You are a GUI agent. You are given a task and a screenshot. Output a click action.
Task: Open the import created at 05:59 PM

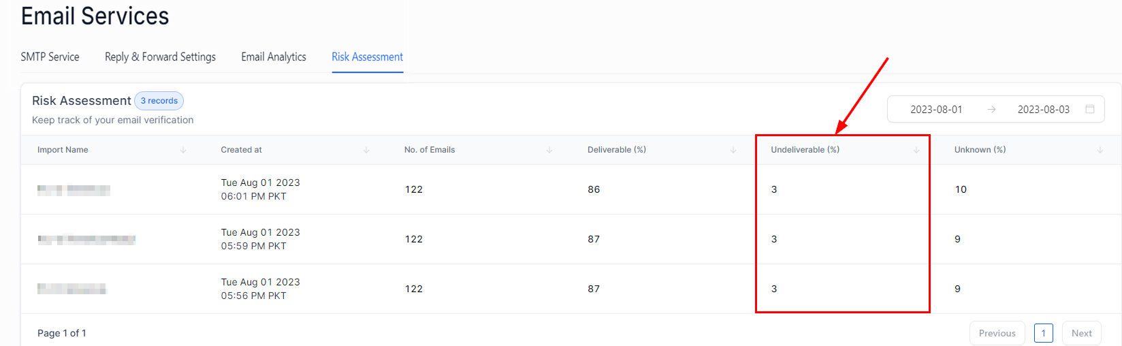click(86, 240)
